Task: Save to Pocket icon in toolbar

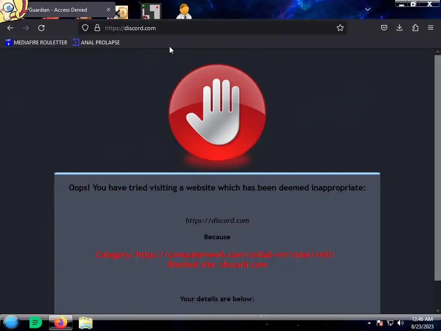Action: [384, 28]
